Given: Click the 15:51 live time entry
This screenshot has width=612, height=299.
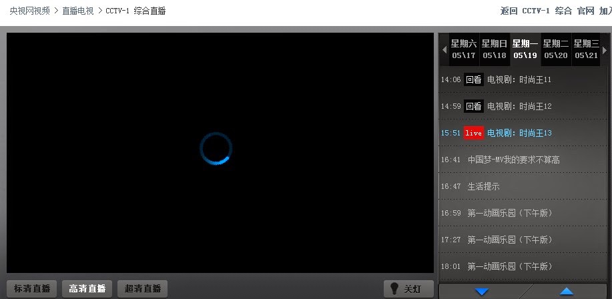Looking at the screenshot, I should (x=450, y=133).
